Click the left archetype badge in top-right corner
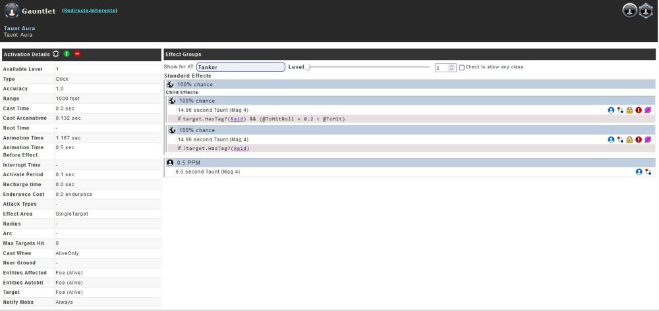Viewport: 659px width, 311px height. tap(629, 11)
